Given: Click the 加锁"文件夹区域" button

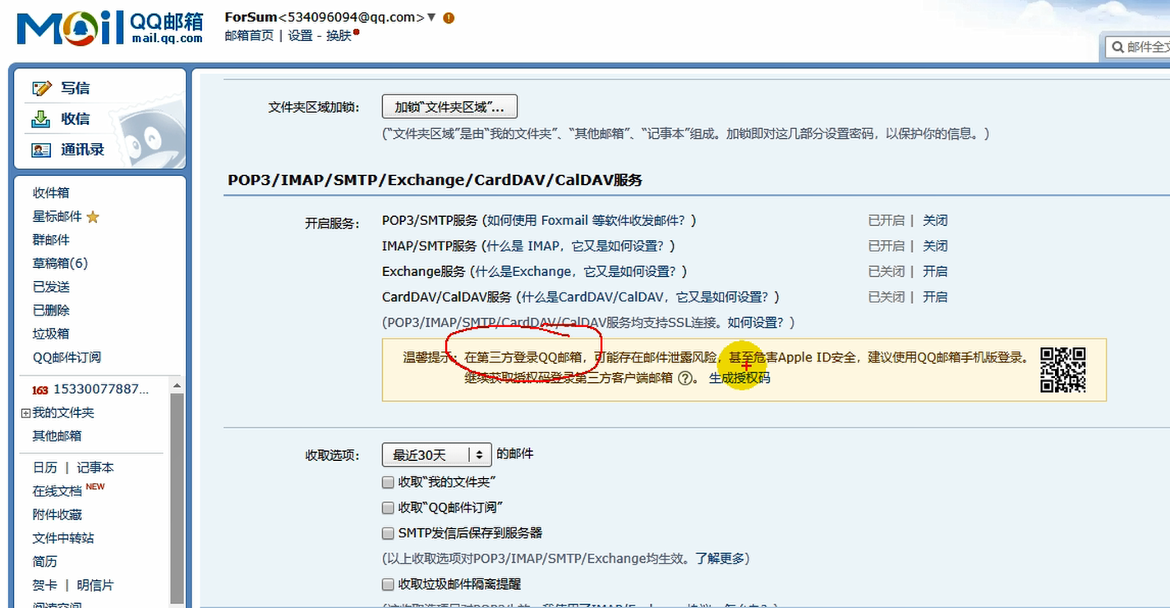Looking at the screenshot, I should (x=449, y=107).
